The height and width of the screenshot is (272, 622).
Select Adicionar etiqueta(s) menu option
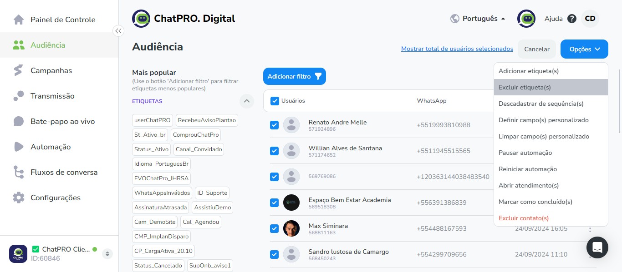coord(551,71)
